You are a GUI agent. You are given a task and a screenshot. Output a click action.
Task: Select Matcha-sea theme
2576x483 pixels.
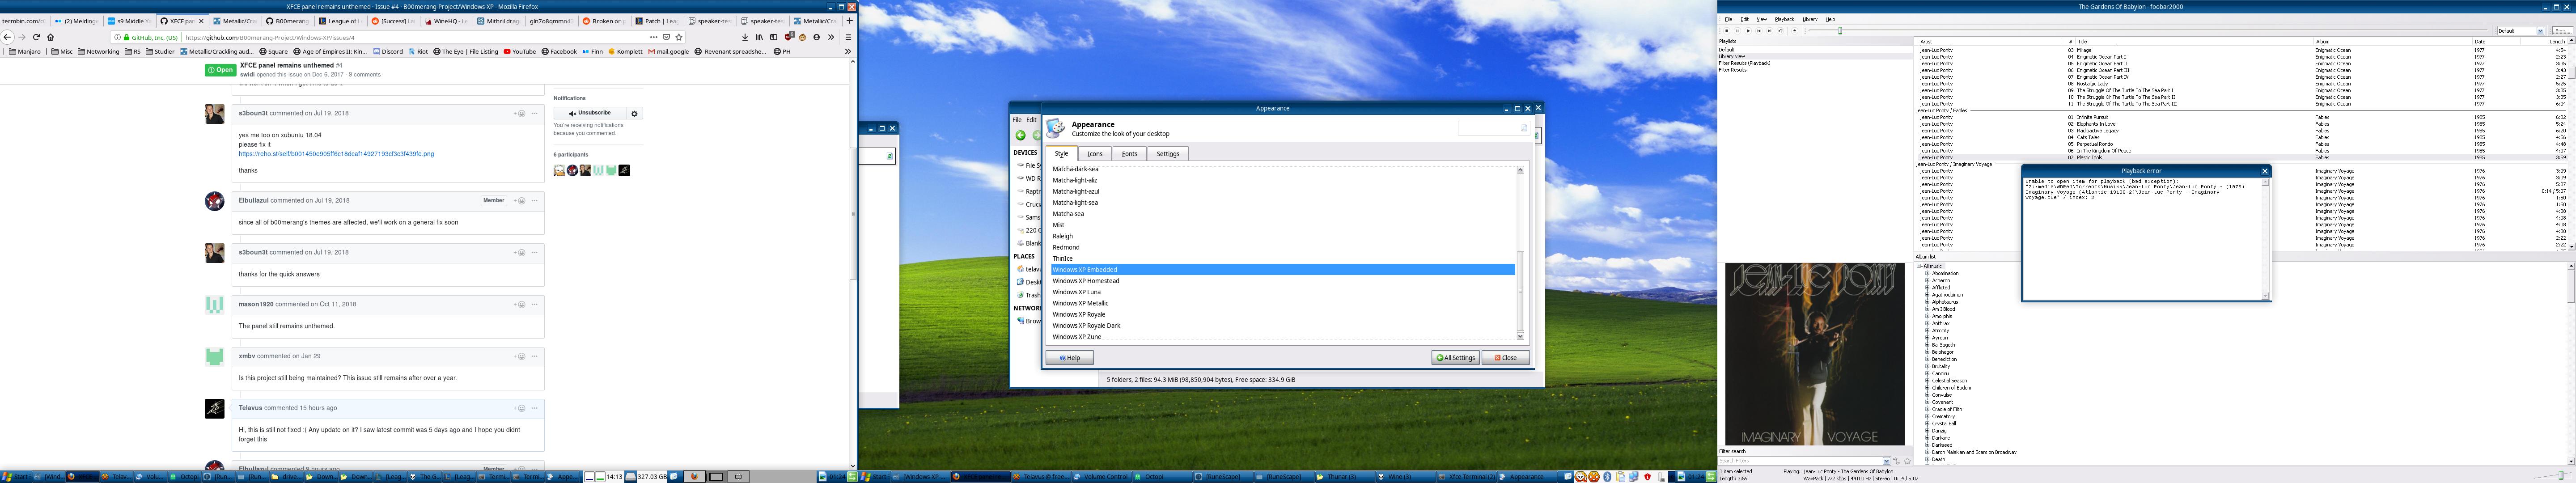point(1282,214)
